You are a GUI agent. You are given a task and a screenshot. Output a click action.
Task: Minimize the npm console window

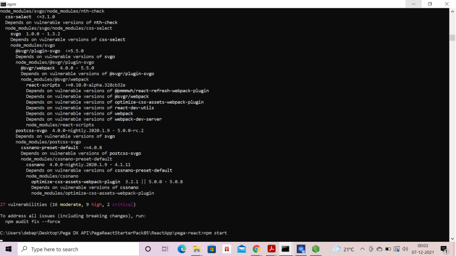pyautogui.click(x=414, y=4)
